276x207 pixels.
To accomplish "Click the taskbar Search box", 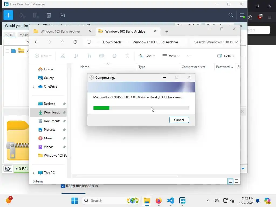I will click(111, 201).
